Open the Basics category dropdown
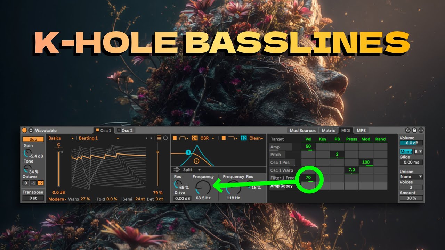This screenshot has width=445, height=250. (61, 138)
